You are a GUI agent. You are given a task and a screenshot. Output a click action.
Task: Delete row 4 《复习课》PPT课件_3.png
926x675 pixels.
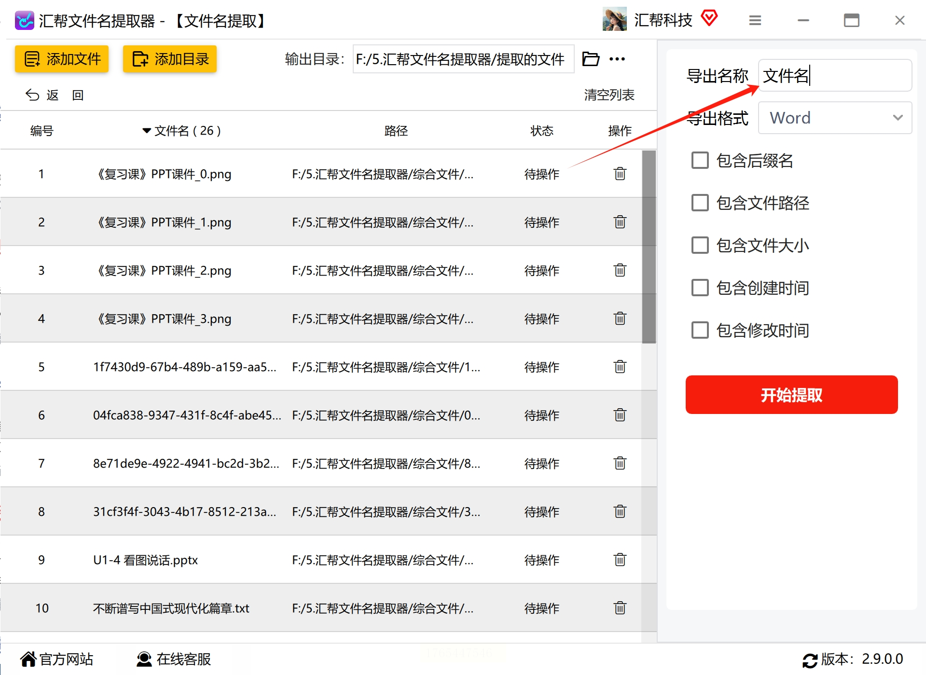(620, 318)
